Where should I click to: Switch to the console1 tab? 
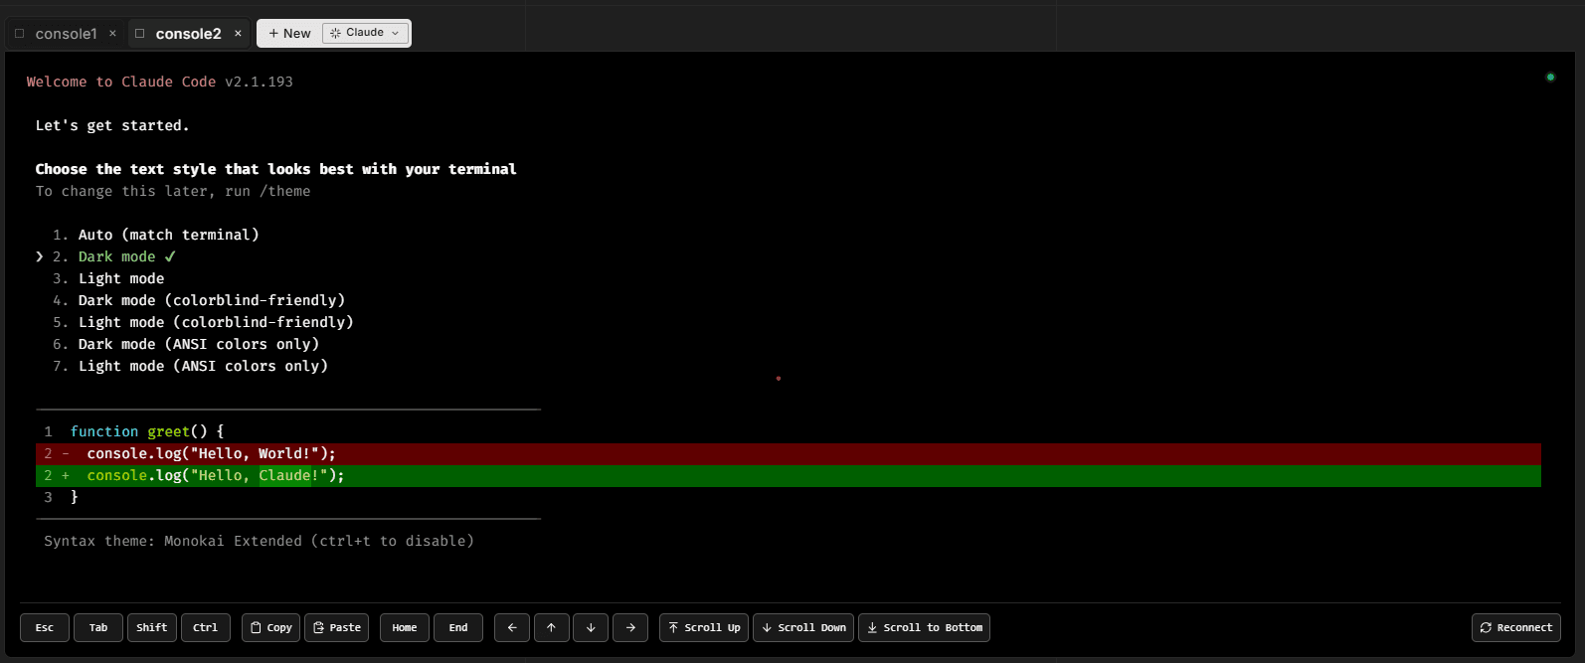(x=66, y=34)
